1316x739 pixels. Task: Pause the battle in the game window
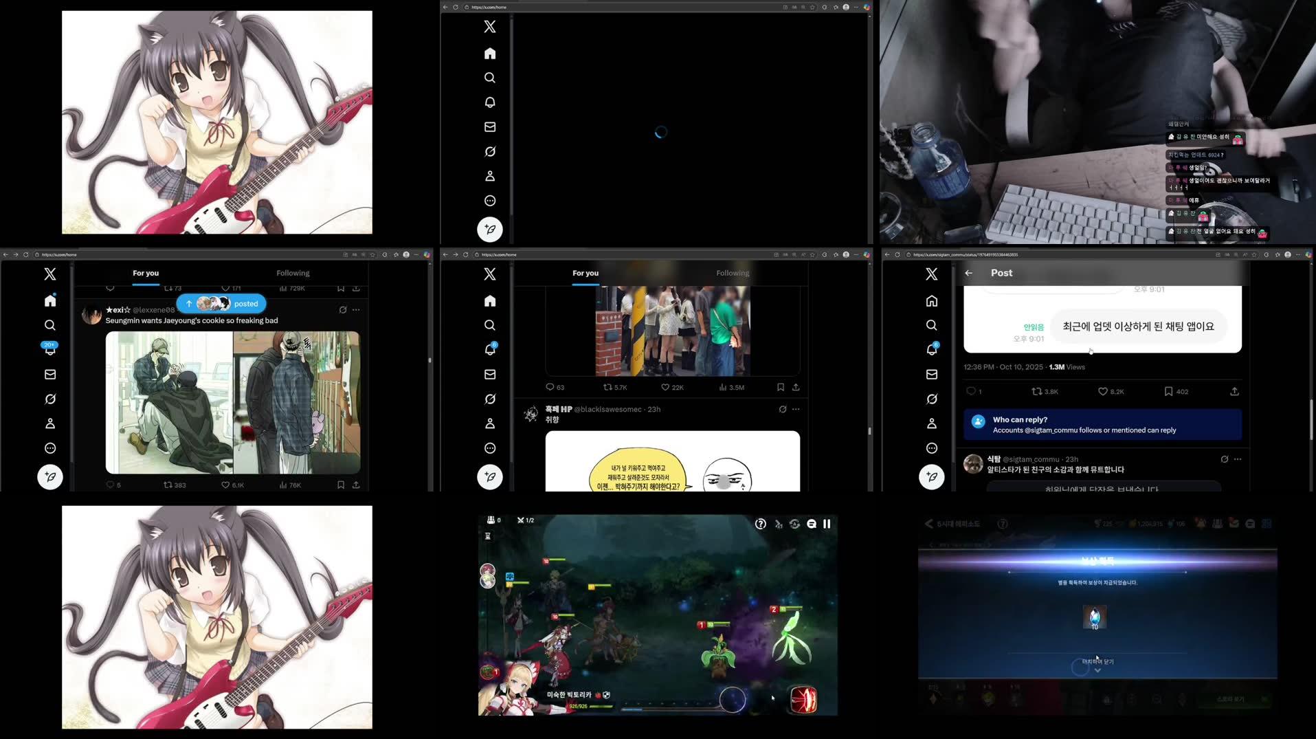click(827, 524)
